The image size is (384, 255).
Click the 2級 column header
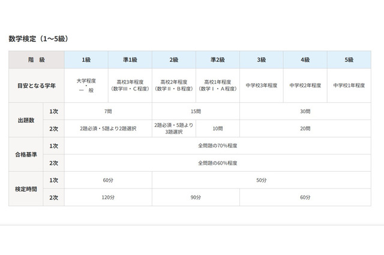point(174,60)
